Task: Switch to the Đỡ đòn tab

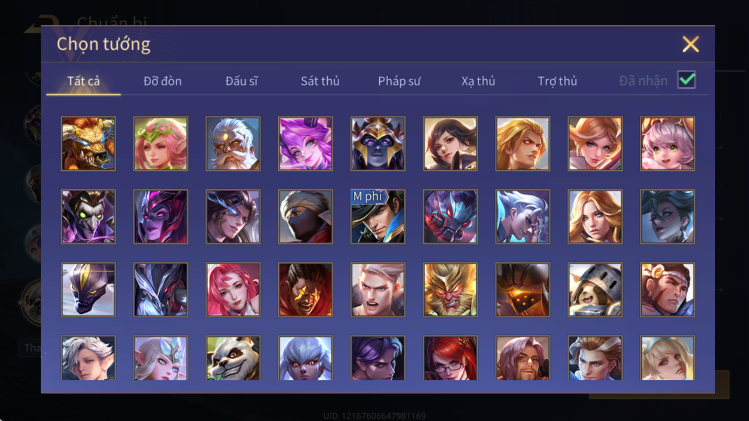Action: point(163,81)
